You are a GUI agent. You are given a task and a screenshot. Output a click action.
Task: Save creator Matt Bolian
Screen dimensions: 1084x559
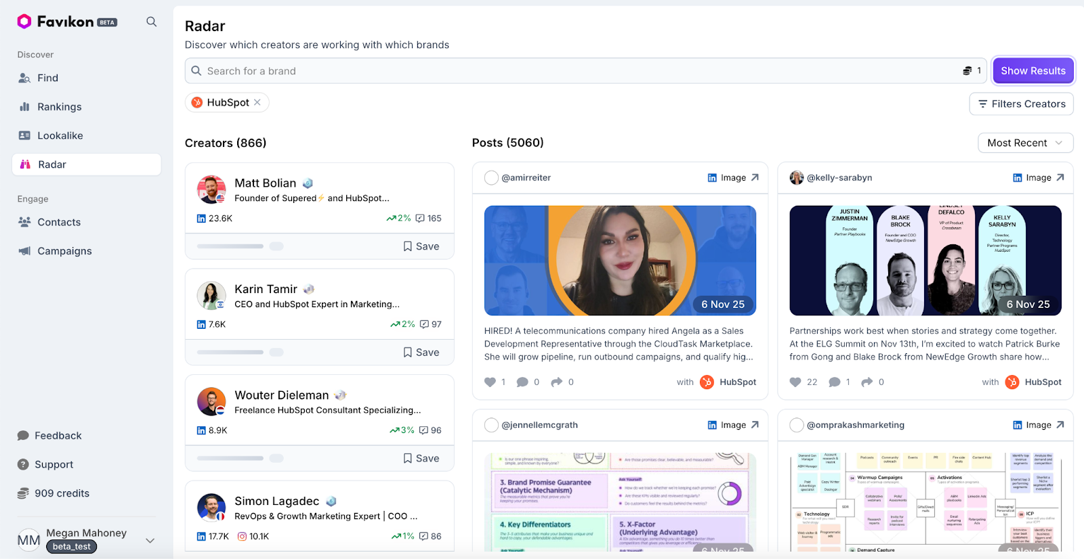421,246
